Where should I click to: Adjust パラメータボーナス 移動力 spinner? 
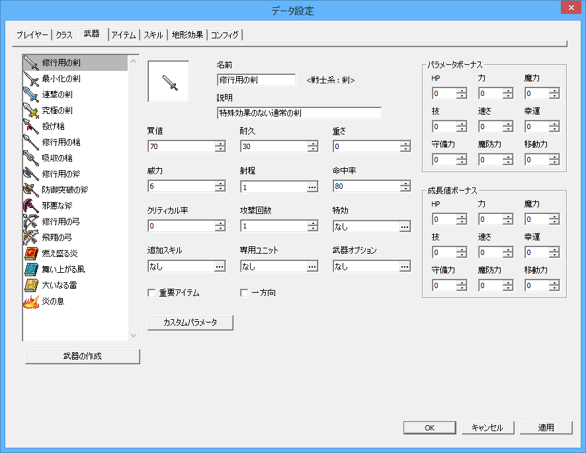[x=554, y=160]
